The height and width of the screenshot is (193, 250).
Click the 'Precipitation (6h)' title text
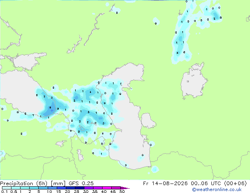coord(24,184)
